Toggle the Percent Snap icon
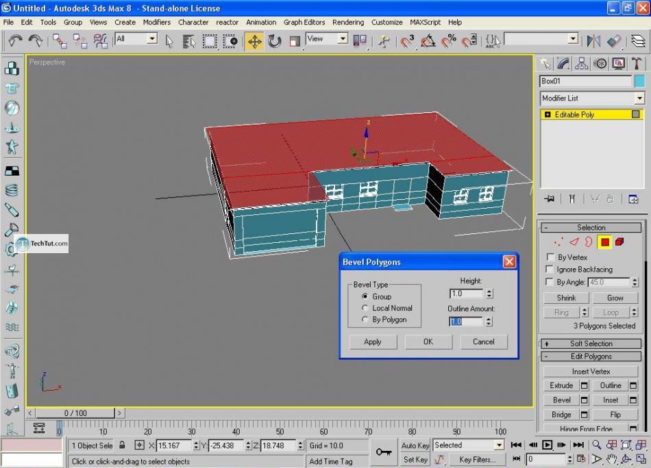This screenshot has height=468, width=651. pos(448,41)
